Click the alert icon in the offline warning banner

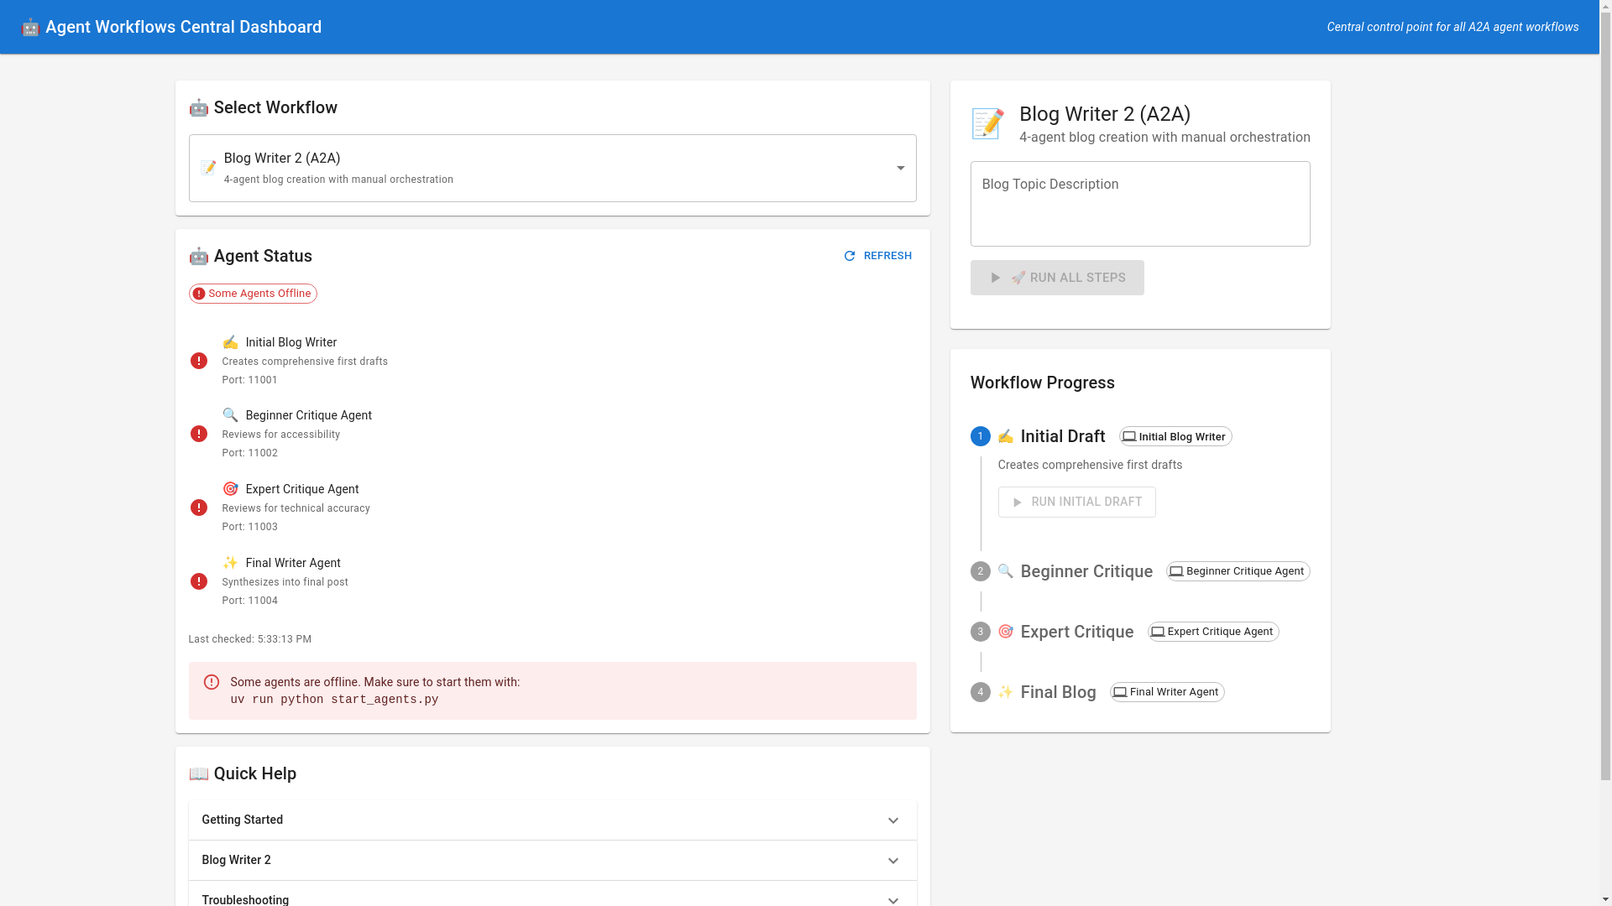point(212,682)
